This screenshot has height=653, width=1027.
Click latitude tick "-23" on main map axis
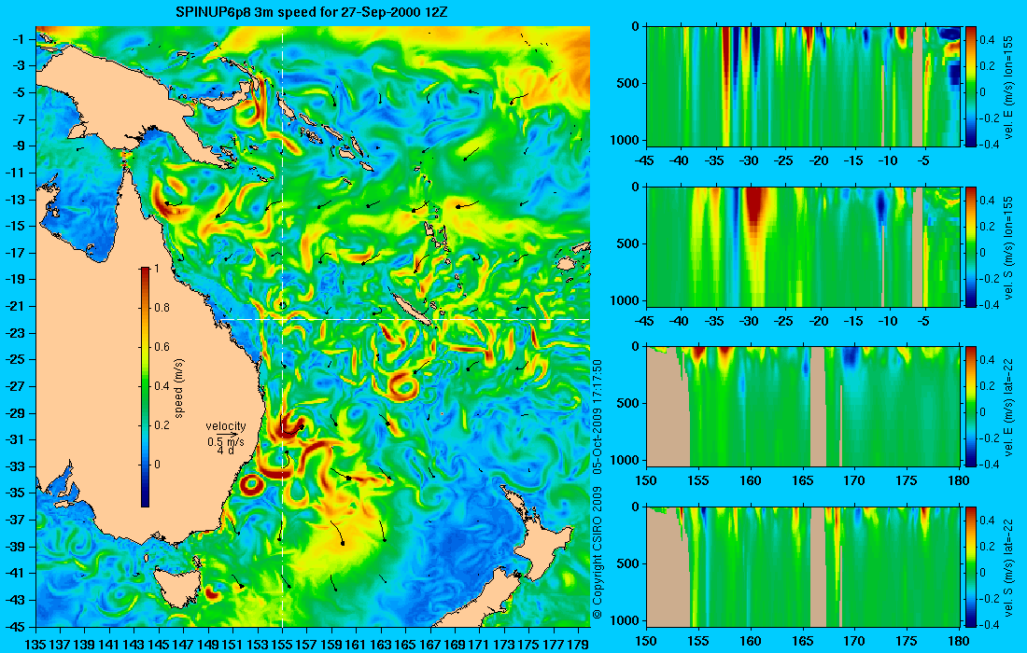(x=16, y=332)
